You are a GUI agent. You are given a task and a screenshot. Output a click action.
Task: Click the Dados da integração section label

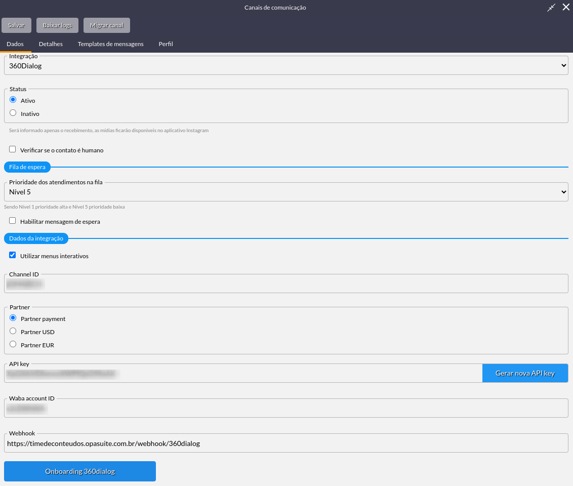pos(36,238)
